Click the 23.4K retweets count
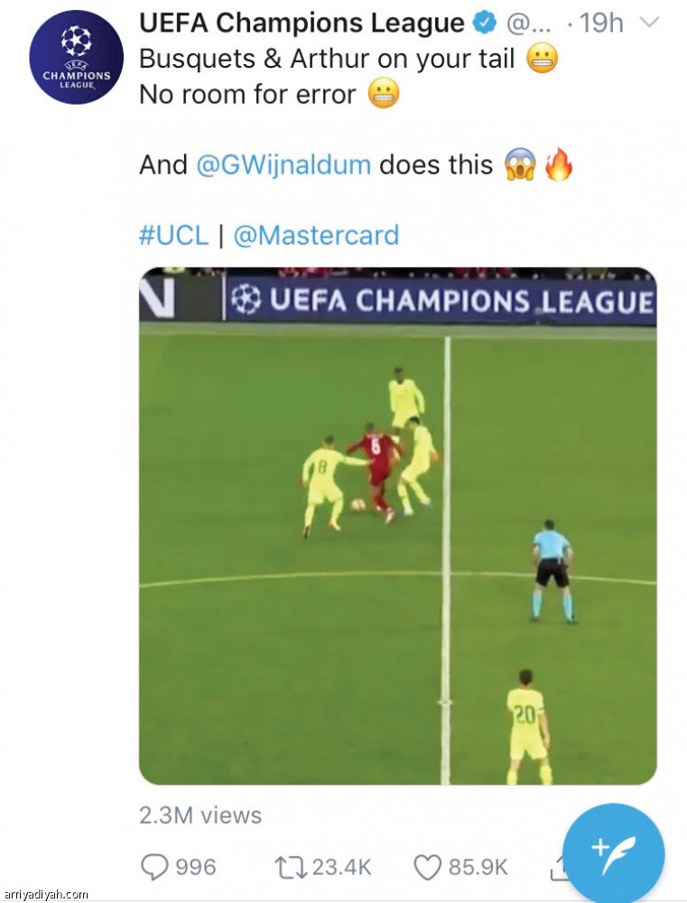Viewport: 687px width, 903px height. pyautogui.click(x=342, y=867)
